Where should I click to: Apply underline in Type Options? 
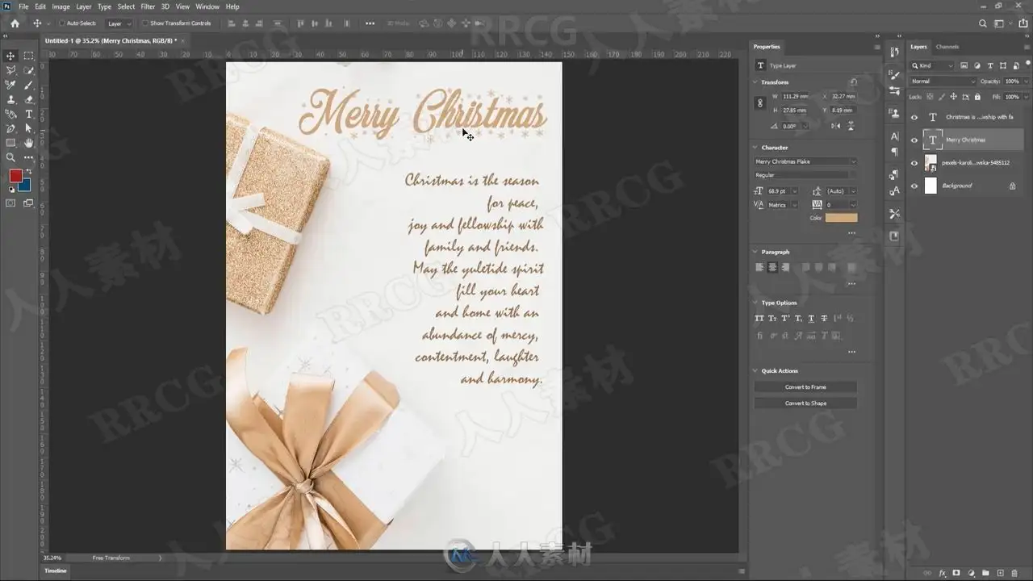(811, 318)
